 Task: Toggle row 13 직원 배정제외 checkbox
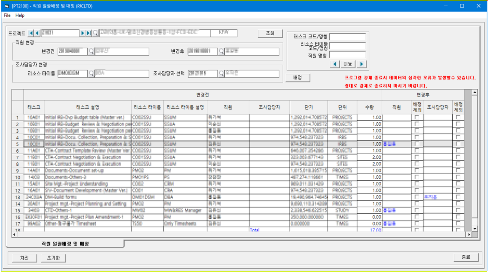point(417,197)
